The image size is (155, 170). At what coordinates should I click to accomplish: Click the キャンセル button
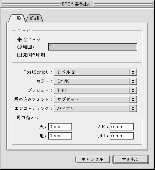(93, 159)
